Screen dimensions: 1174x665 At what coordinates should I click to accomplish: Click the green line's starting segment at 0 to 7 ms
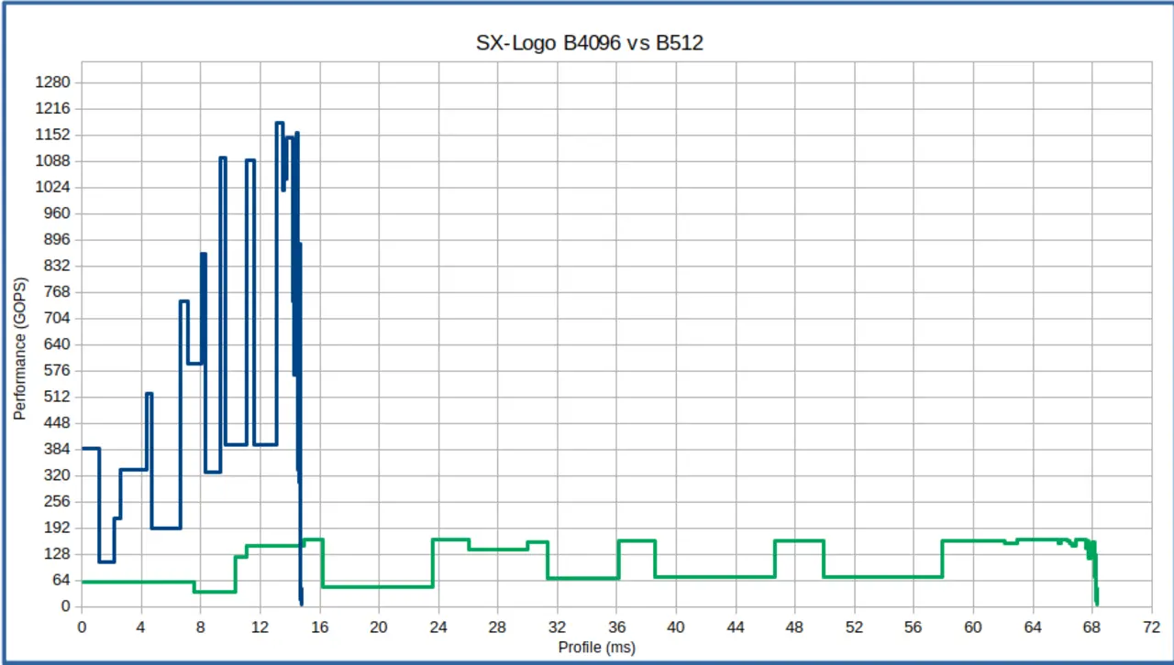[x=138, y=582]
